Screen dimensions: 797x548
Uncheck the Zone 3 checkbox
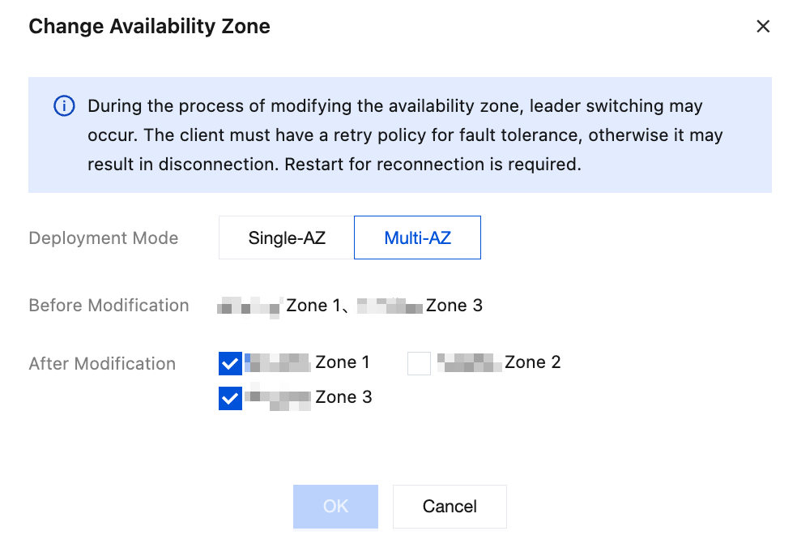coord(230,398)
